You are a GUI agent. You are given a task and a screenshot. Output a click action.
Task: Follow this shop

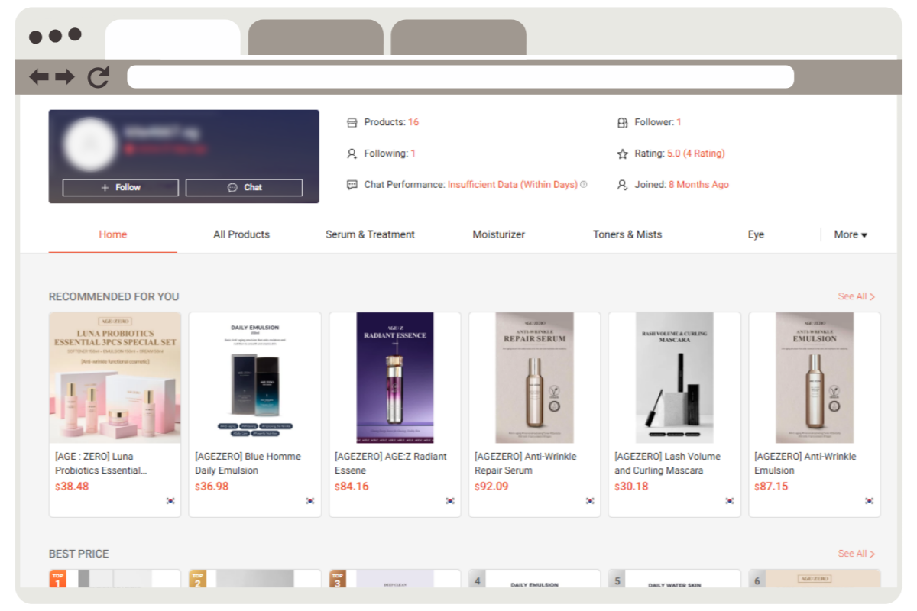click(121, 187)
